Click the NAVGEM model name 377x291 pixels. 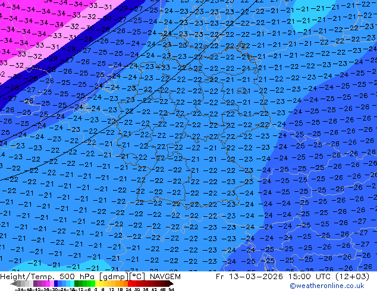pyautogui.click(x=165, y=277)
